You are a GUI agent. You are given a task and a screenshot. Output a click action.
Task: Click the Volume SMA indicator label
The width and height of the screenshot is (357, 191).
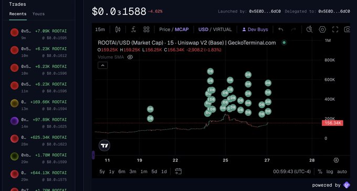pyautogui.click(x=111, y=57)
